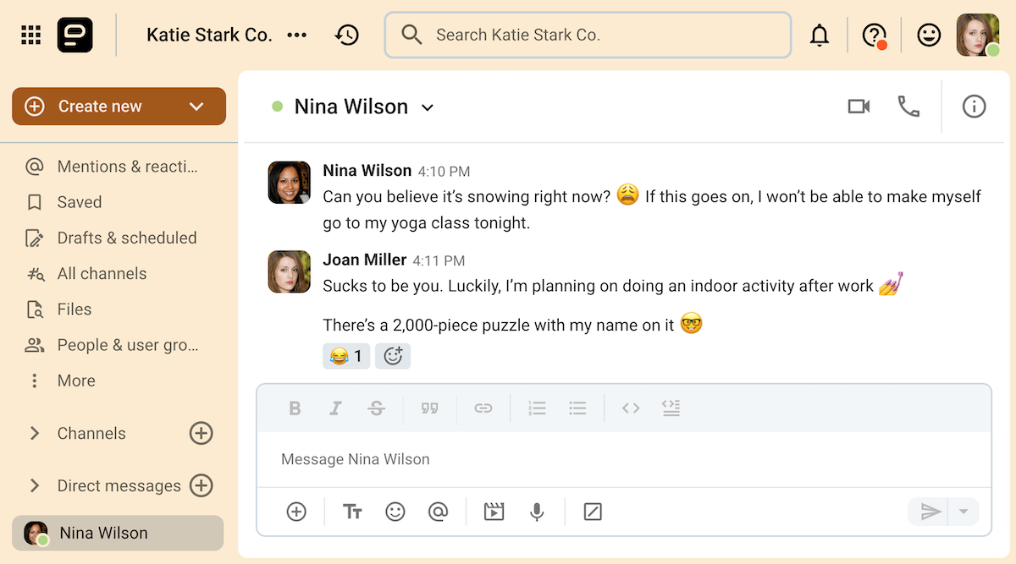Open the conversation info panel
This screenshot has height=564, width=1016.
(974, 107)
